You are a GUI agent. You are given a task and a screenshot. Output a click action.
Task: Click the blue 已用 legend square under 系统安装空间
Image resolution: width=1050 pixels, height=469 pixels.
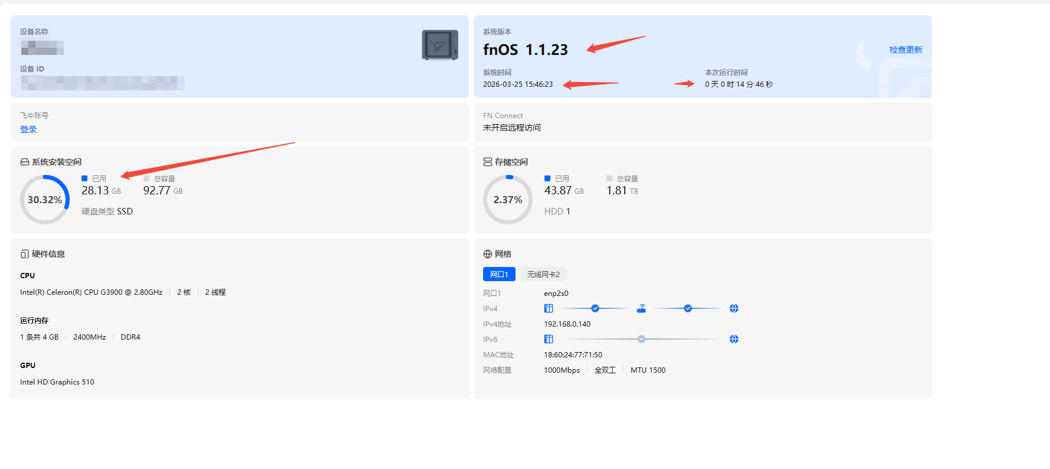[x=84, y=178]
